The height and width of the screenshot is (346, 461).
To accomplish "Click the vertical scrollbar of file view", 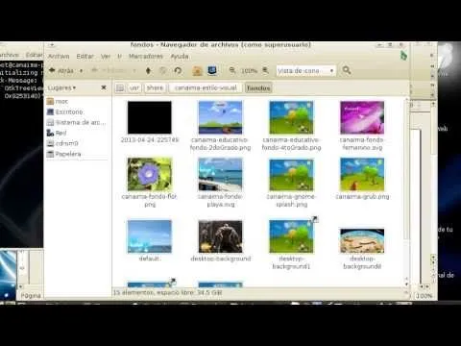I will (x=406, y=170).
